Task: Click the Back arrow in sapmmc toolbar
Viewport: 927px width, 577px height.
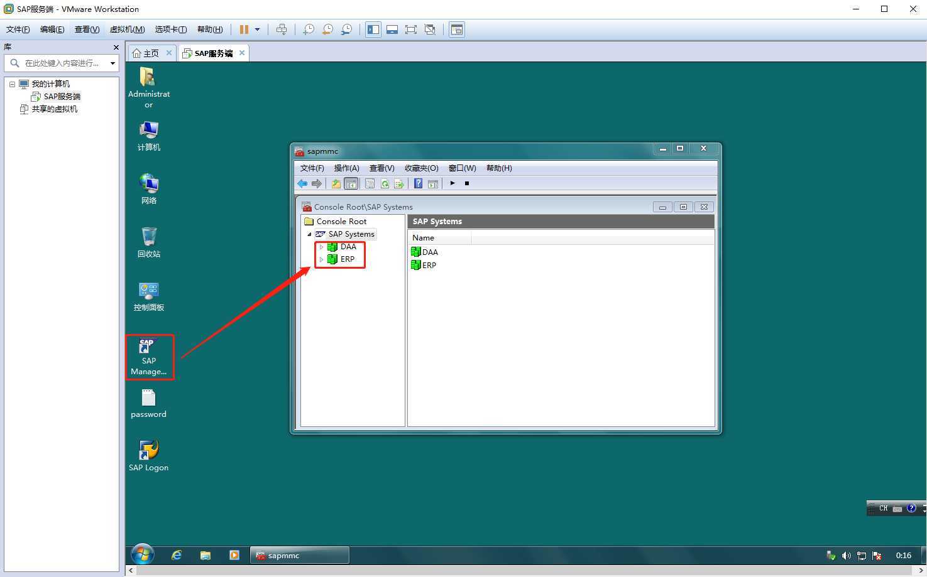Action: click(x=302, y=183)
